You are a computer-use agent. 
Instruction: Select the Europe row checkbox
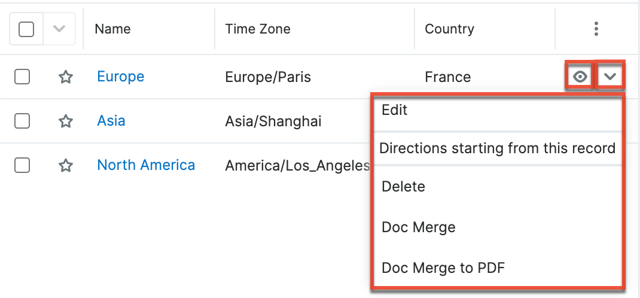pyautogui.click(x=22, y=77)
